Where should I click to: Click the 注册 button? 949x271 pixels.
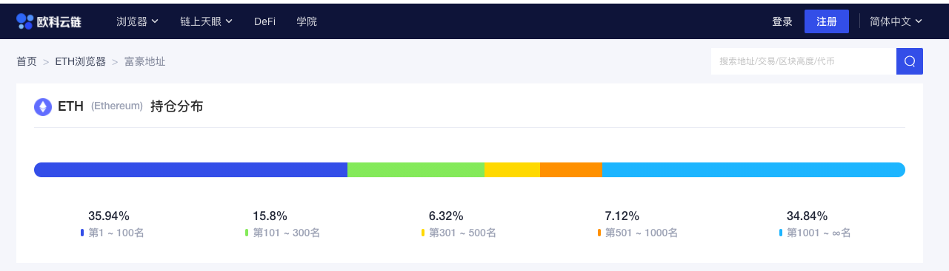click(827, 21)
